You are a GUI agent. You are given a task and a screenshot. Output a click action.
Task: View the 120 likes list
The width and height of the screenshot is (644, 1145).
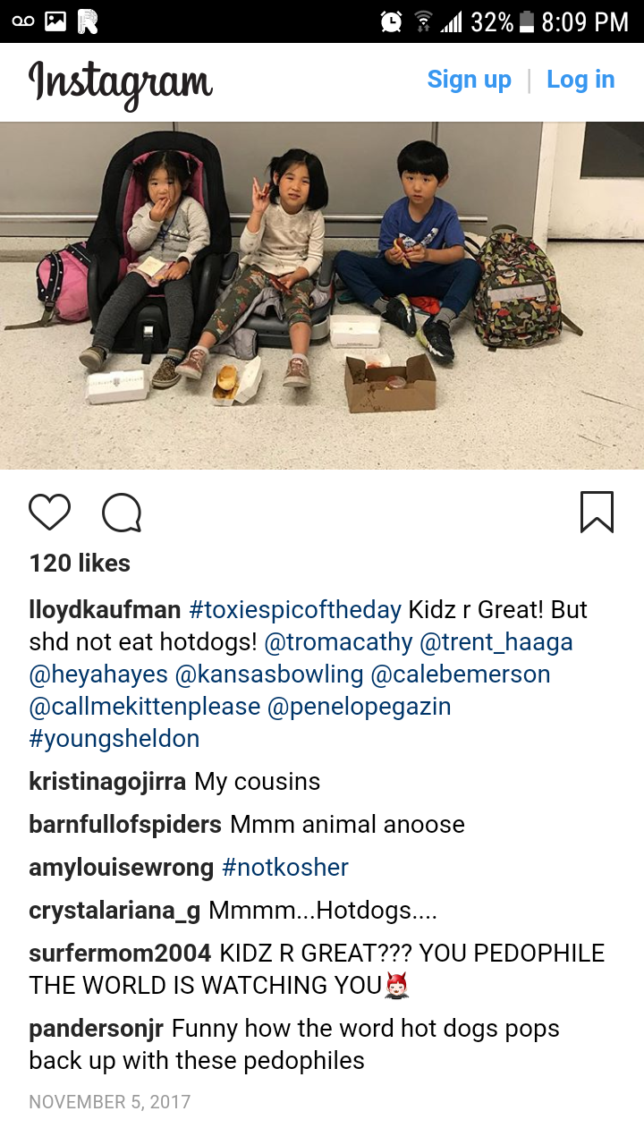[80, 564]
